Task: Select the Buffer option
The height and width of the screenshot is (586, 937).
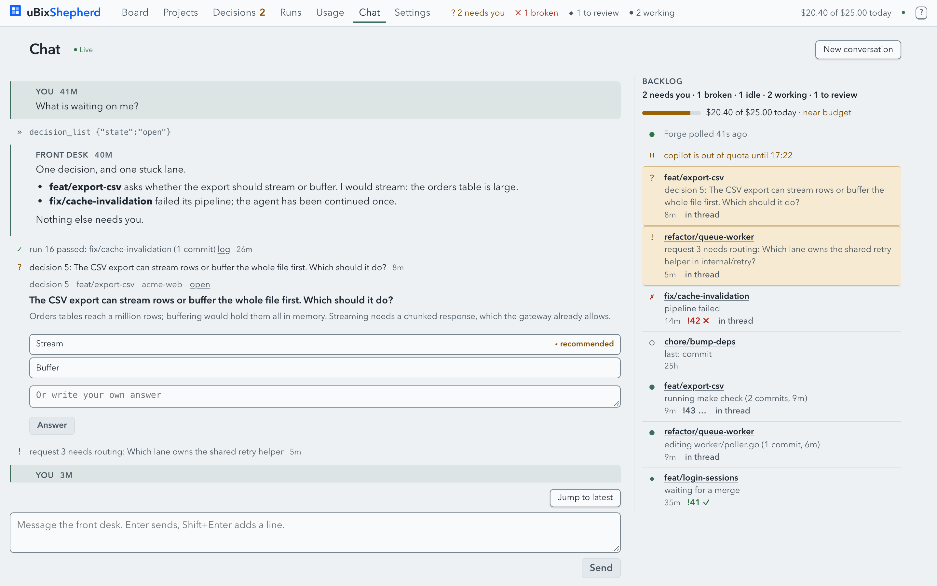Action: [x=325, y=368]
